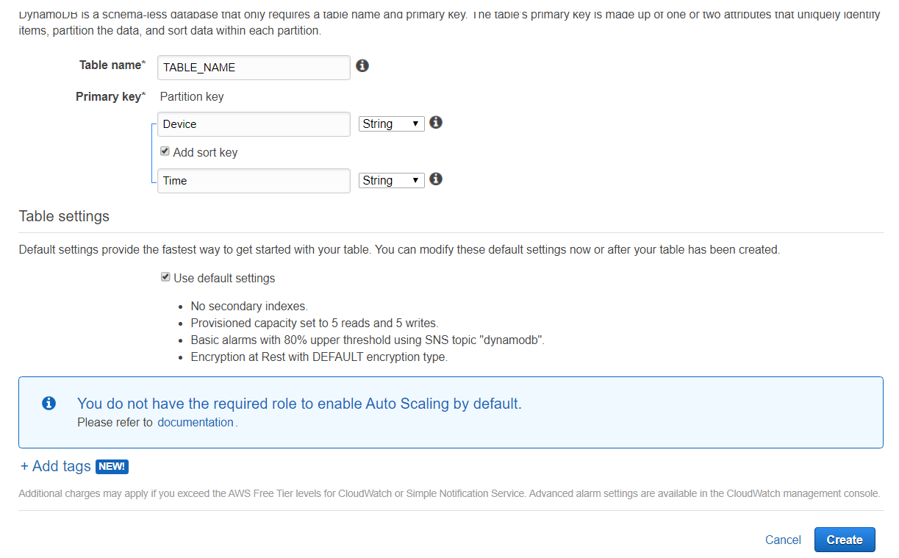This screenshot has height=558, width=899.
Task: Toggle the Use default settings checkbox
Action: pyautogui.click(x=165, y=277)
